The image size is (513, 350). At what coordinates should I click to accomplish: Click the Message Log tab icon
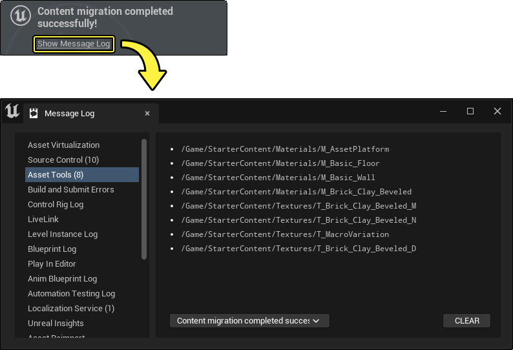click(x=34, y=114)
